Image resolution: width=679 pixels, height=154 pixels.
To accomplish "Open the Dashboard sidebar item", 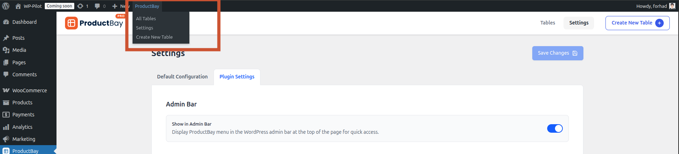I will click(x=24, y=22).
